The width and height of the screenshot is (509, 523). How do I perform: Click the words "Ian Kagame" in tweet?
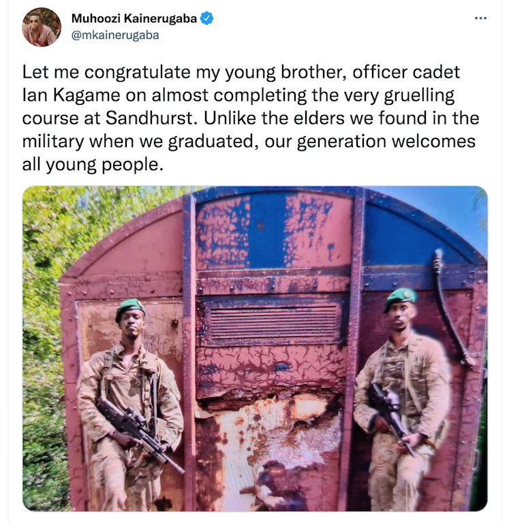[71, 95]
